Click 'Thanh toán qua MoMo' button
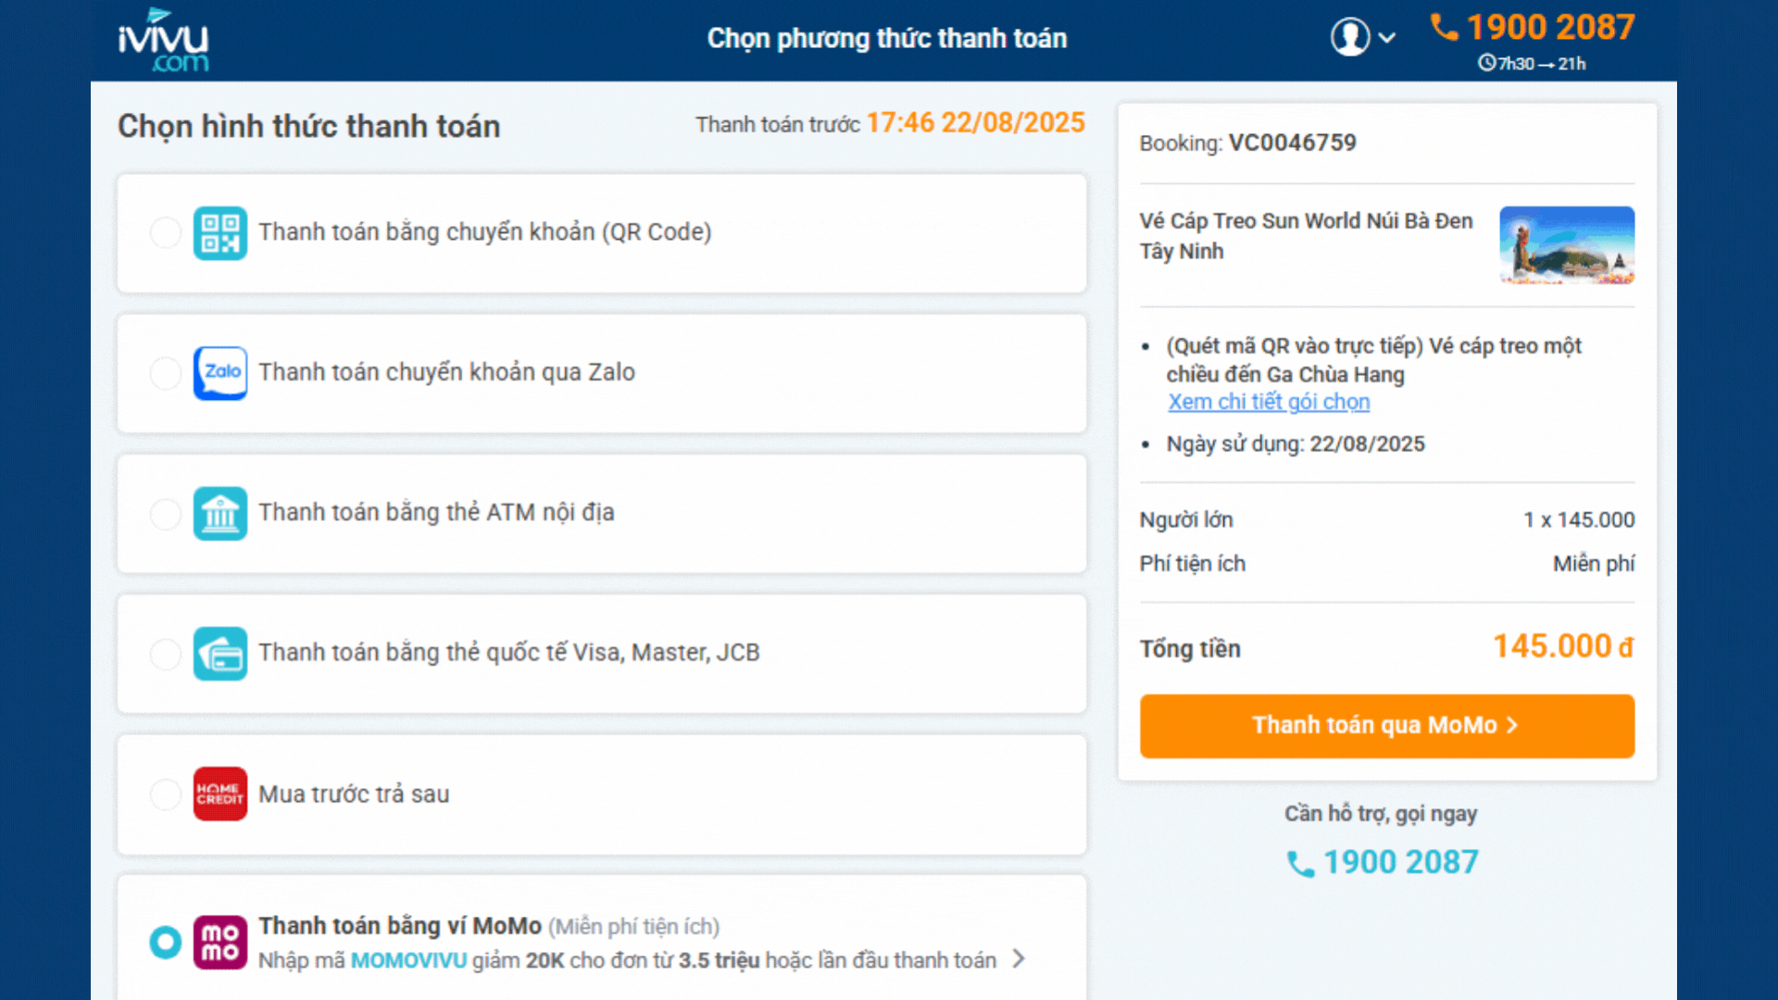The image size is (1778, 1000). (1386, 726)
